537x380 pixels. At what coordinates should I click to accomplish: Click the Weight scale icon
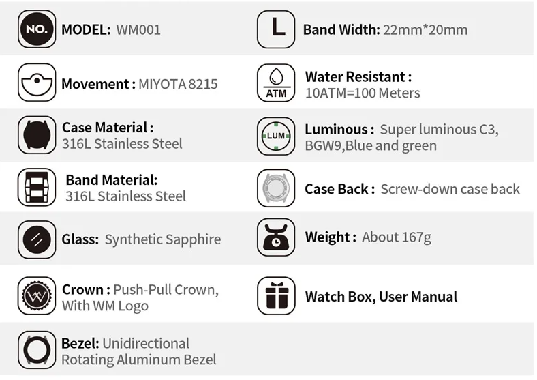[x=276, y=237]
